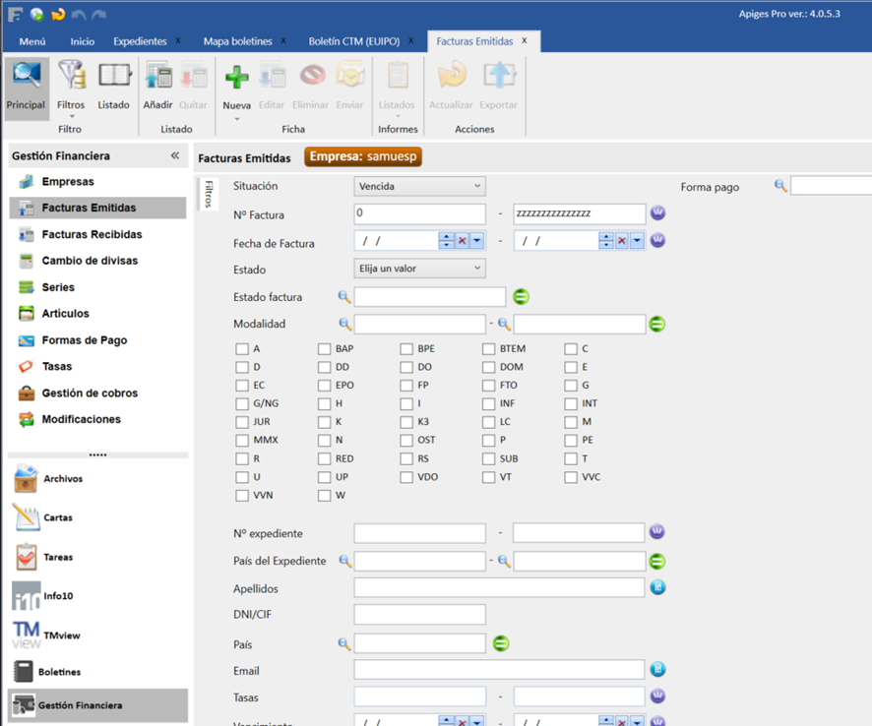The image size is (872, 726).
Task: Tick the VVC modality checkbox
Action: click(x=571, y=477)
